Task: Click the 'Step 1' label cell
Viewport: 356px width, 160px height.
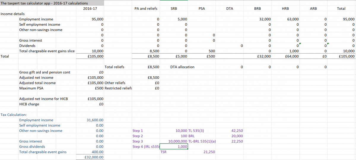Action: pyautogui.click(x=138, y=131)
